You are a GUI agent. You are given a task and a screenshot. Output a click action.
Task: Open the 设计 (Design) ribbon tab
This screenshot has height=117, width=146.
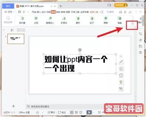pyautogui.click(x=44, y=12)
